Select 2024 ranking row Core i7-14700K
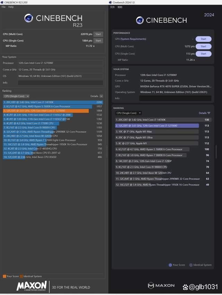The image size is (222, 295). [163, 120]
